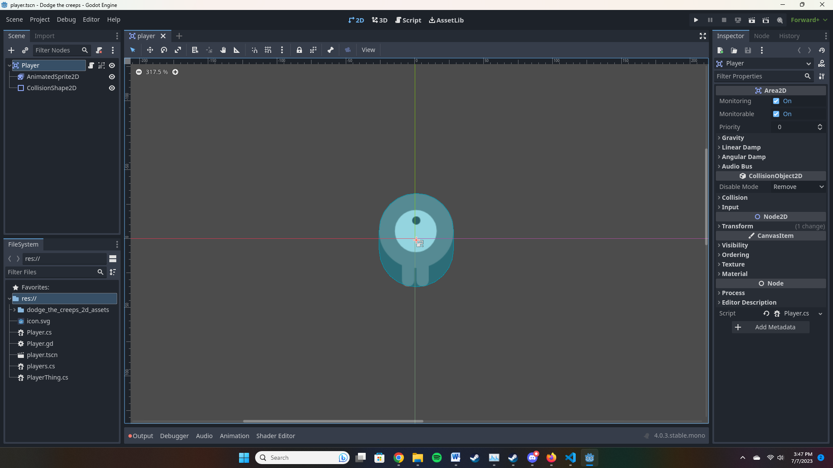Open the Ruler measurement tool
Image resolution: width=833 pixels, height=468 pixels.
[236, 50]
